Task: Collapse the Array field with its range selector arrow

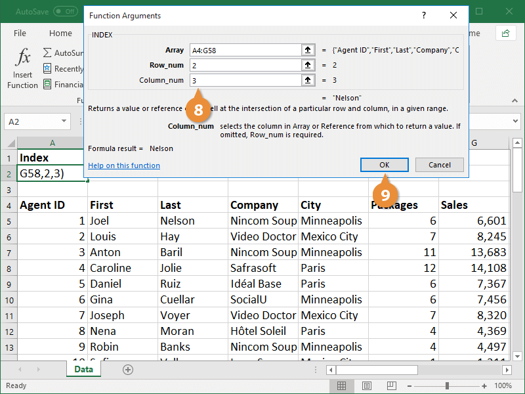Action: pos(308,49)
